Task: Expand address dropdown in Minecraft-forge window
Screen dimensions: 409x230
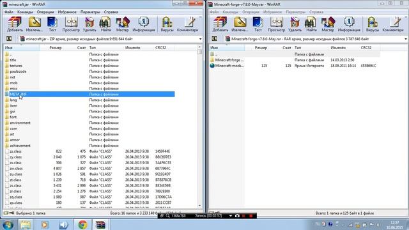Action: [406, 39]
